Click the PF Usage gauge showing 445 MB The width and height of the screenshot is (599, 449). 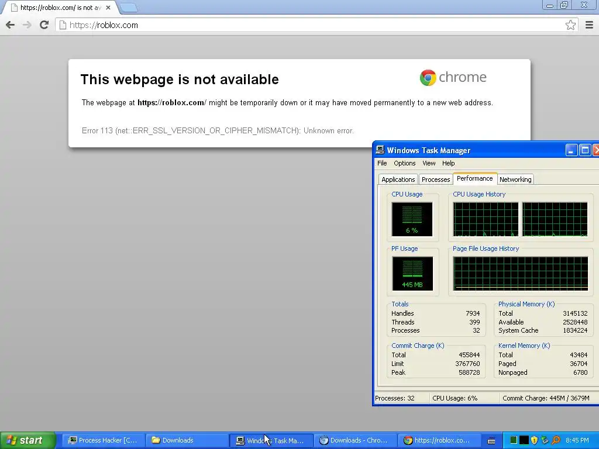point(412,274)
